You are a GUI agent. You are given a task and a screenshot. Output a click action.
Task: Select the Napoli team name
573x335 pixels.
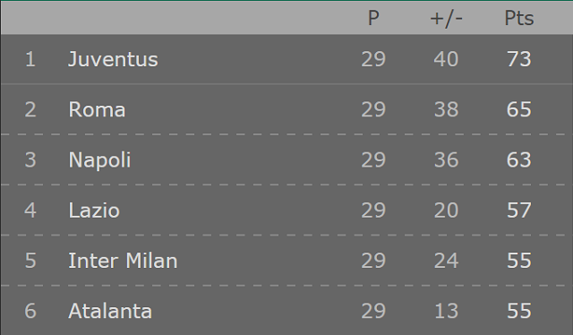(99, 159)
